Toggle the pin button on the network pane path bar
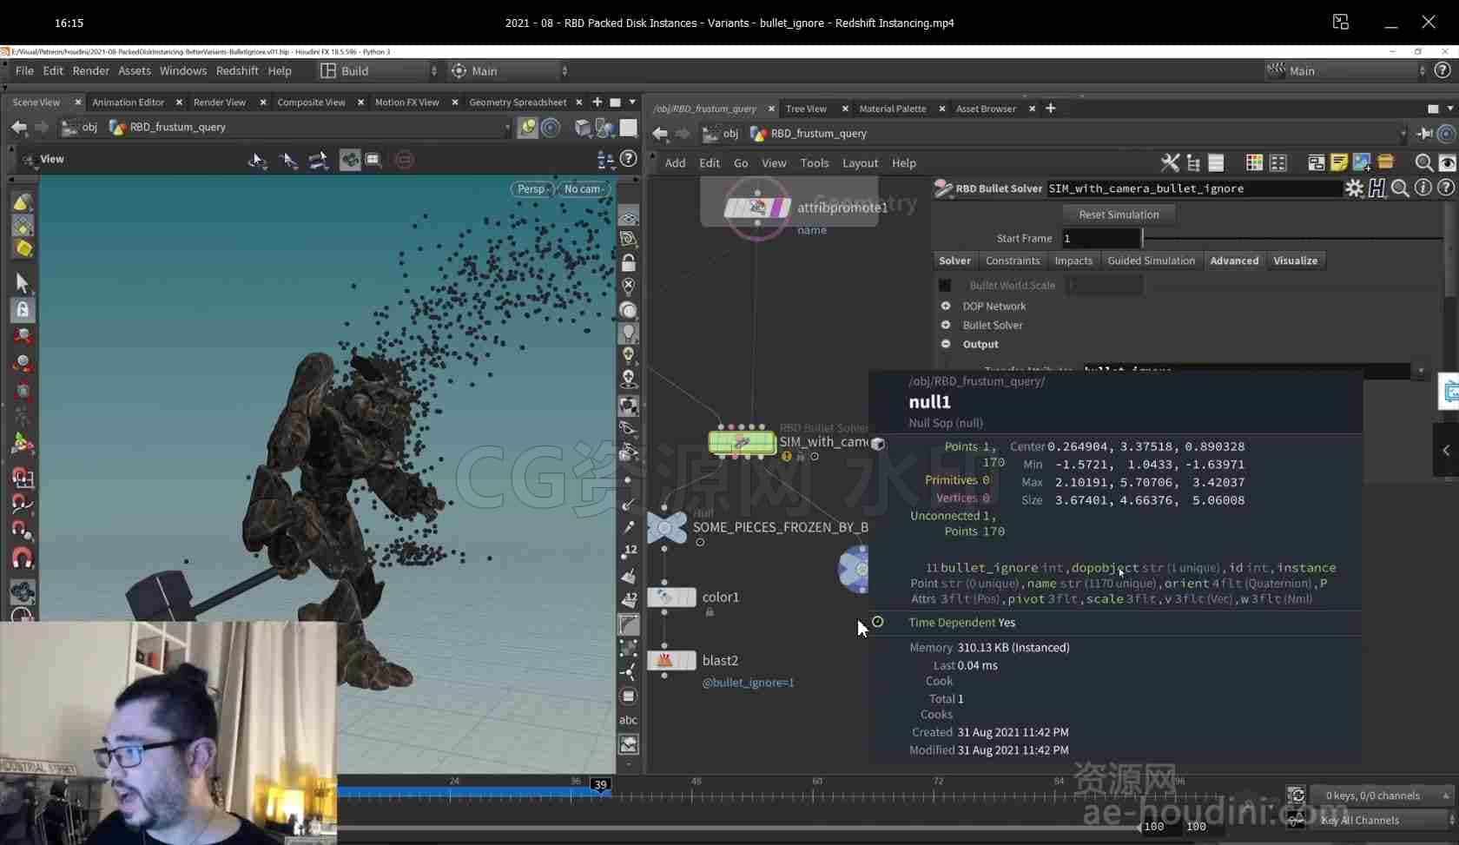 (x=1425, y=134)
